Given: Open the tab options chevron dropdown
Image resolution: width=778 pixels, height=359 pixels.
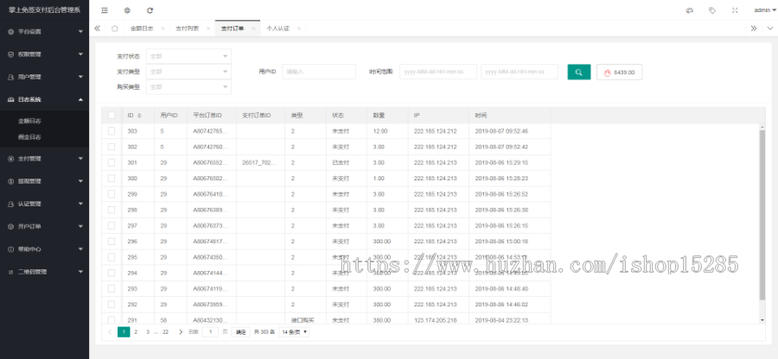Looking at the screenshot, I should [769, 28].
